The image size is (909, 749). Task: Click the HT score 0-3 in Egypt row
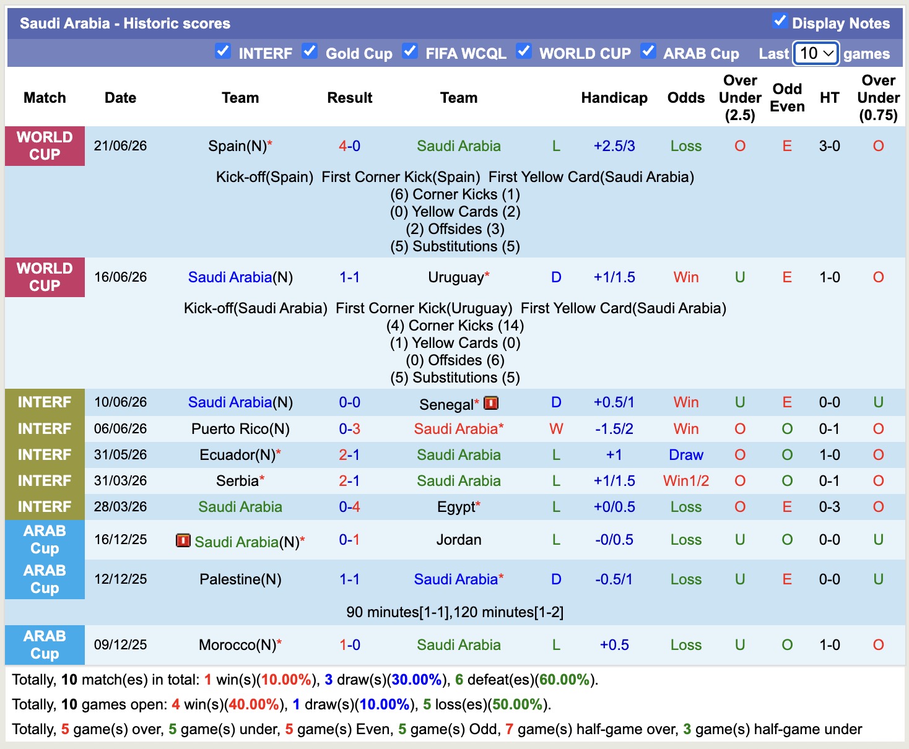point(830,507)
